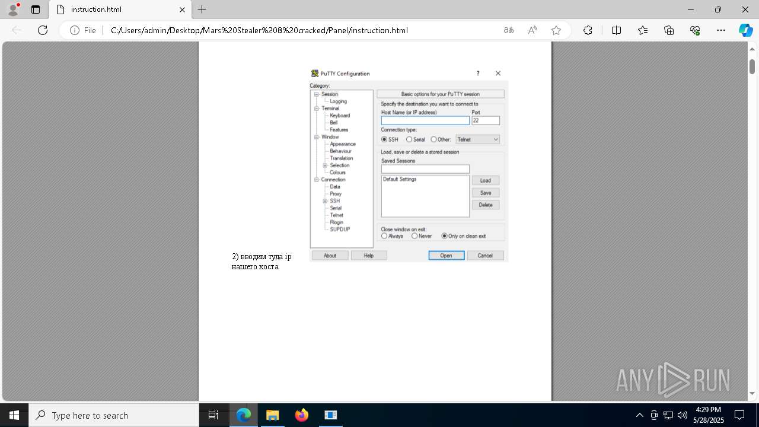Click the Port field showing 22
This screenshot has height=427, width=759.
[486, 120]
